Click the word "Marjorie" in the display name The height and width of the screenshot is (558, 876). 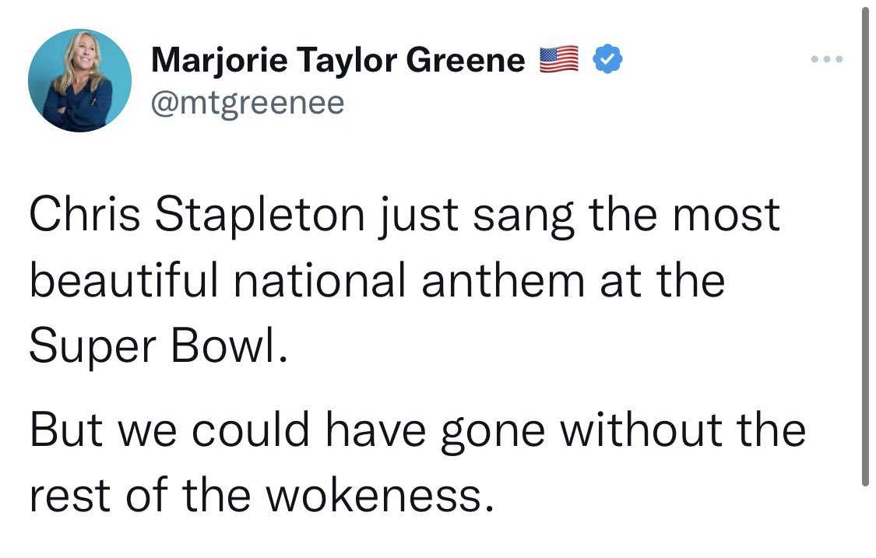point(220,61)
